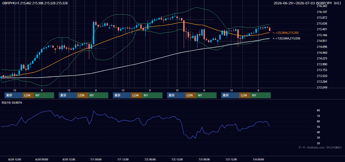Image resolution: width=345 pixels, height=162 pixels.
Task: Select the 7/1 00:00 date label
Action: [96, 159]
